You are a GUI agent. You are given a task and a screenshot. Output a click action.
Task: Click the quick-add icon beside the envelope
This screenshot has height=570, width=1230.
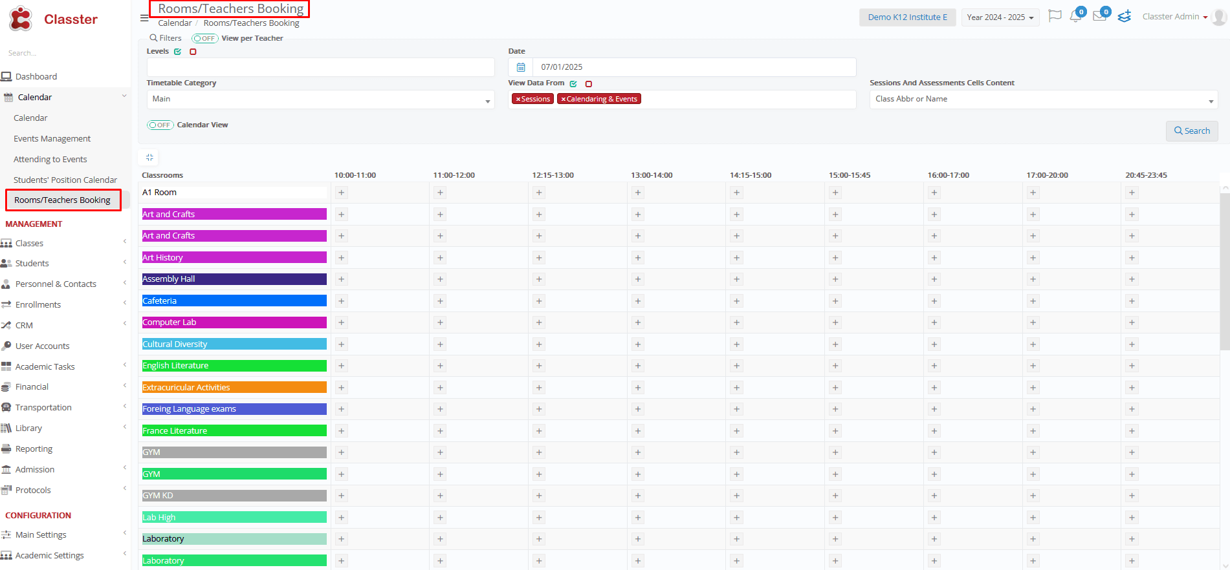point(1125,16)
